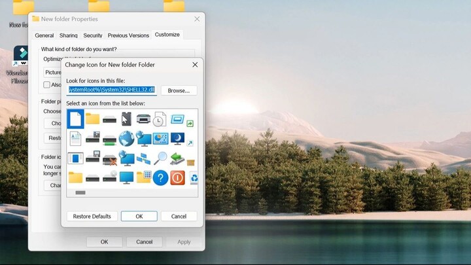
Task: Open Wondershare Filmora desktop shortcut
Action: click(x=20, y=65)
